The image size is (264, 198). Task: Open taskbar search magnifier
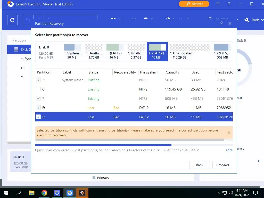(x=19, y=193)
